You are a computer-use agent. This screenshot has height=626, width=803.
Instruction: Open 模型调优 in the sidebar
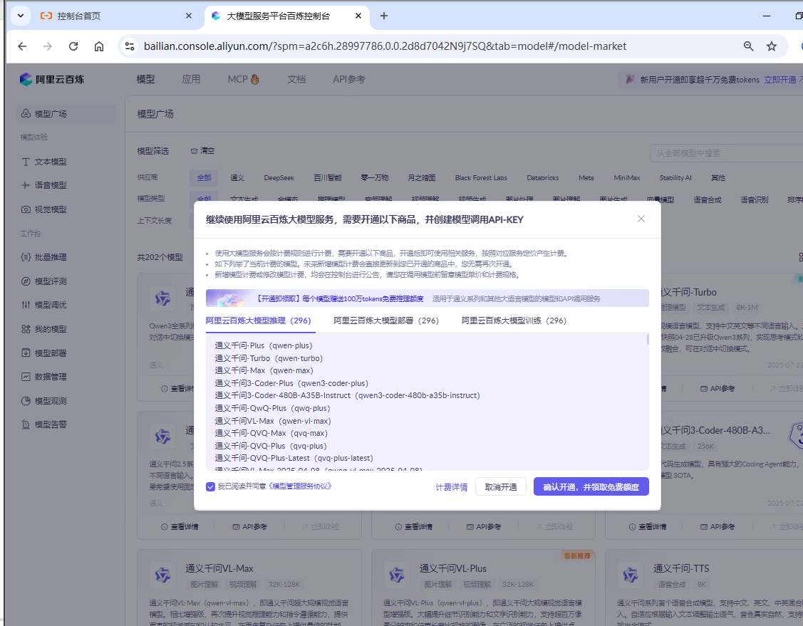(44, 305)
